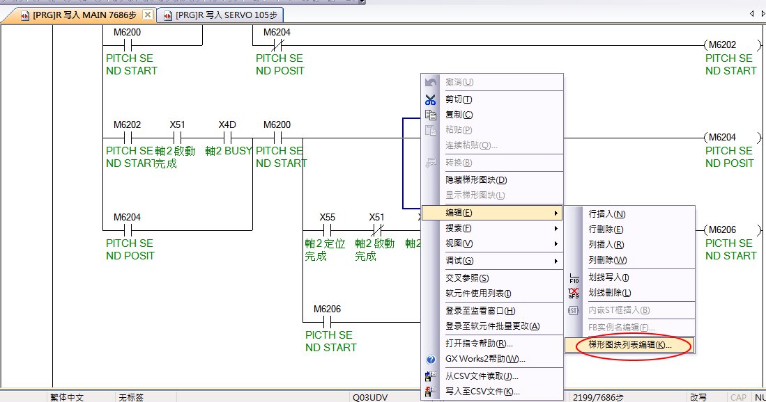Screen dimensions: 766x402
Task: Select 梯形图块列表编辑(K) in the submenu
Action: (630, 345)
